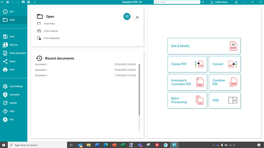
Task: Click the print icon in quick toolbar
Action: 29,2
